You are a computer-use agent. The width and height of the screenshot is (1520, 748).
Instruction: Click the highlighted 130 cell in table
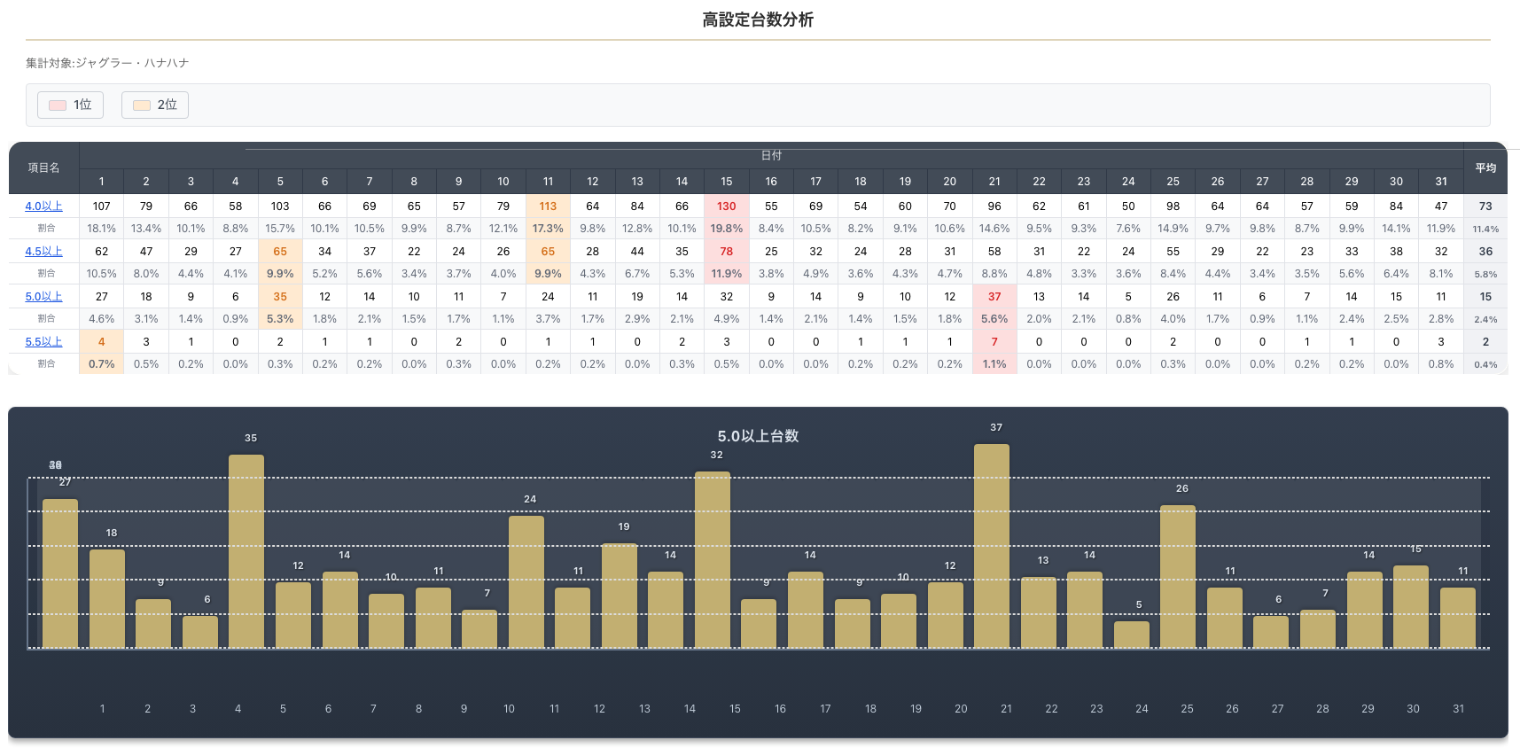726,206
